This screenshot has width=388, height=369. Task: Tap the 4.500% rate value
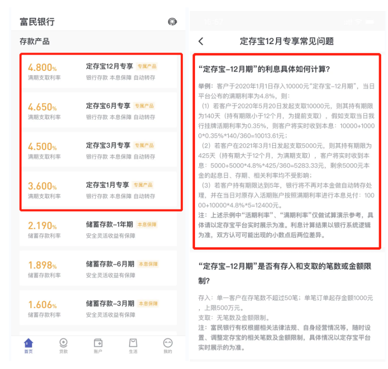point(42,146)
